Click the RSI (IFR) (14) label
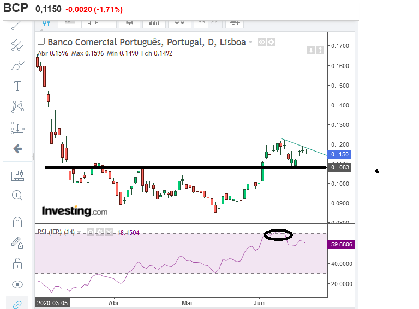Screen dimensions: 419x309 (x=56, y=232)
